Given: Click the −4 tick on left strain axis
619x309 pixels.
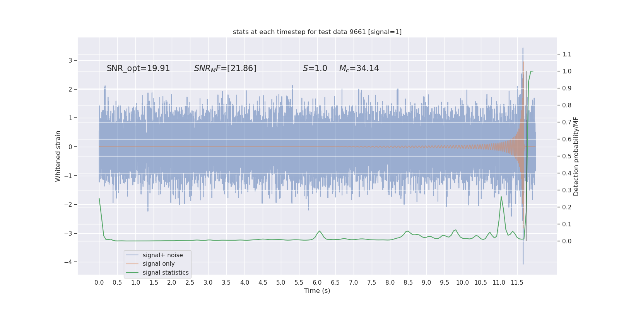Looking at the screenshot, I should (x=68, y=262).
